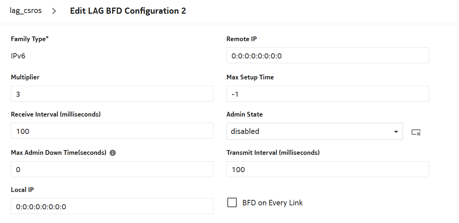Focus the Transmit Interval input box
Viewport: 459px width, 223px height.
327,169
